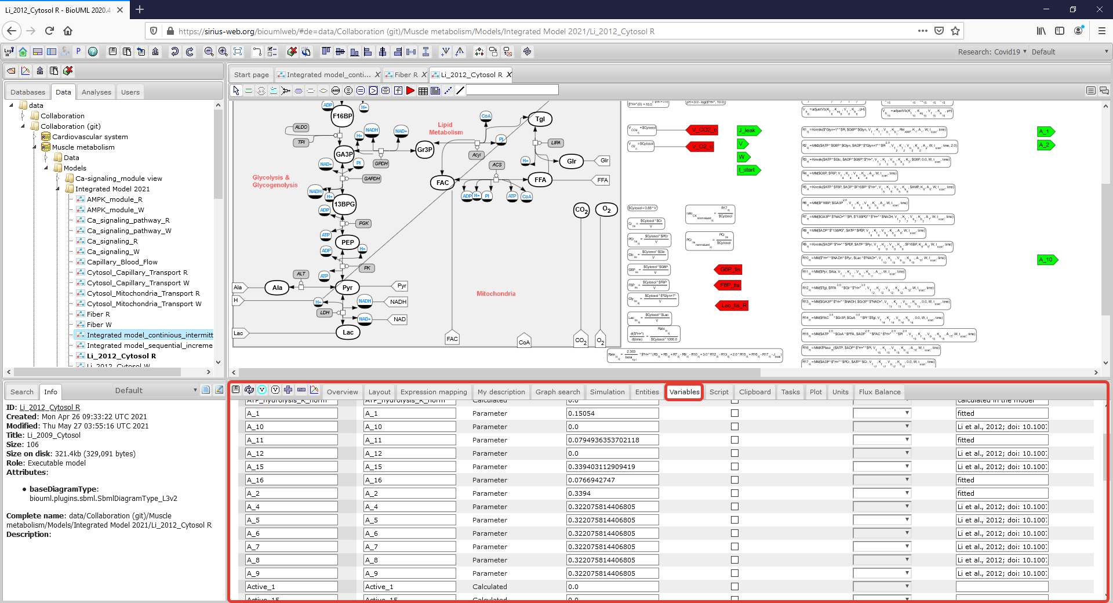Image resolution: width=1113 pixels, height=603 pixels.
Task: Select the AND node tool
Action: pyautogui.click(x=336, y=90)
